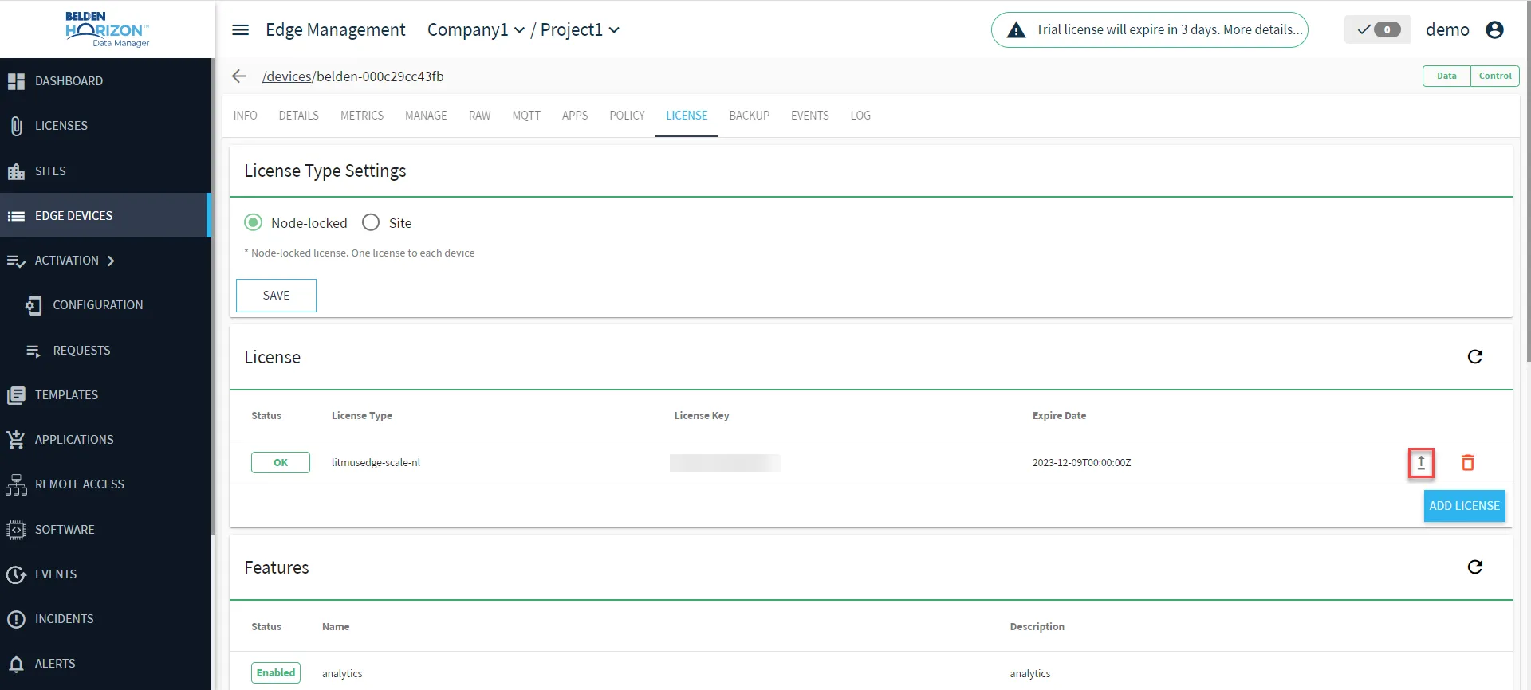Switch to the POLICY tab
This screenshot has width=1531, height=690.
pyautogui.click(x=627, y=116)
